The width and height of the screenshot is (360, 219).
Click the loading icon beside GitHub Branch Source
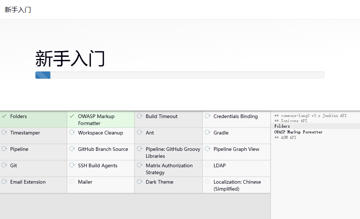coord(72,149)
